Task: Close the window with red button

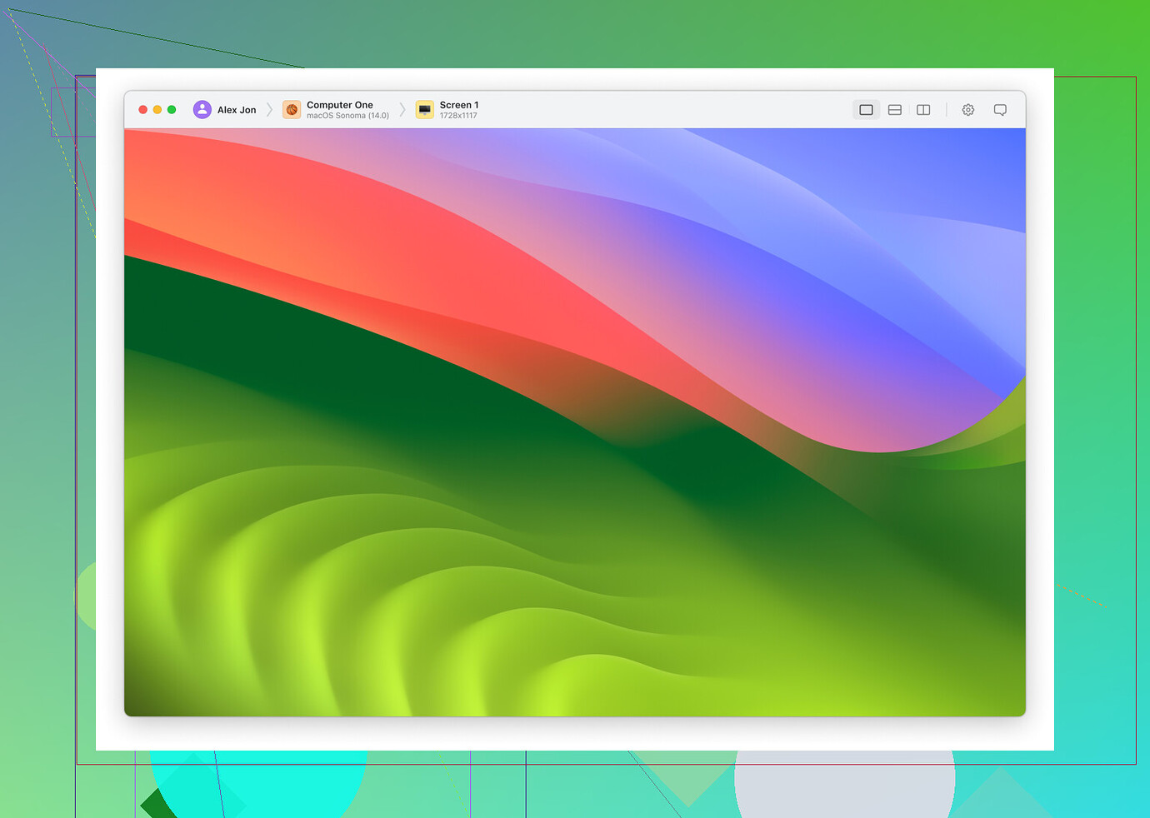Action: 143,110
